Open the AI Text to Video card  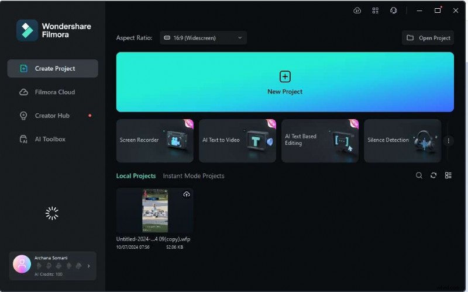pyautogui.click(x=237, y=141)
